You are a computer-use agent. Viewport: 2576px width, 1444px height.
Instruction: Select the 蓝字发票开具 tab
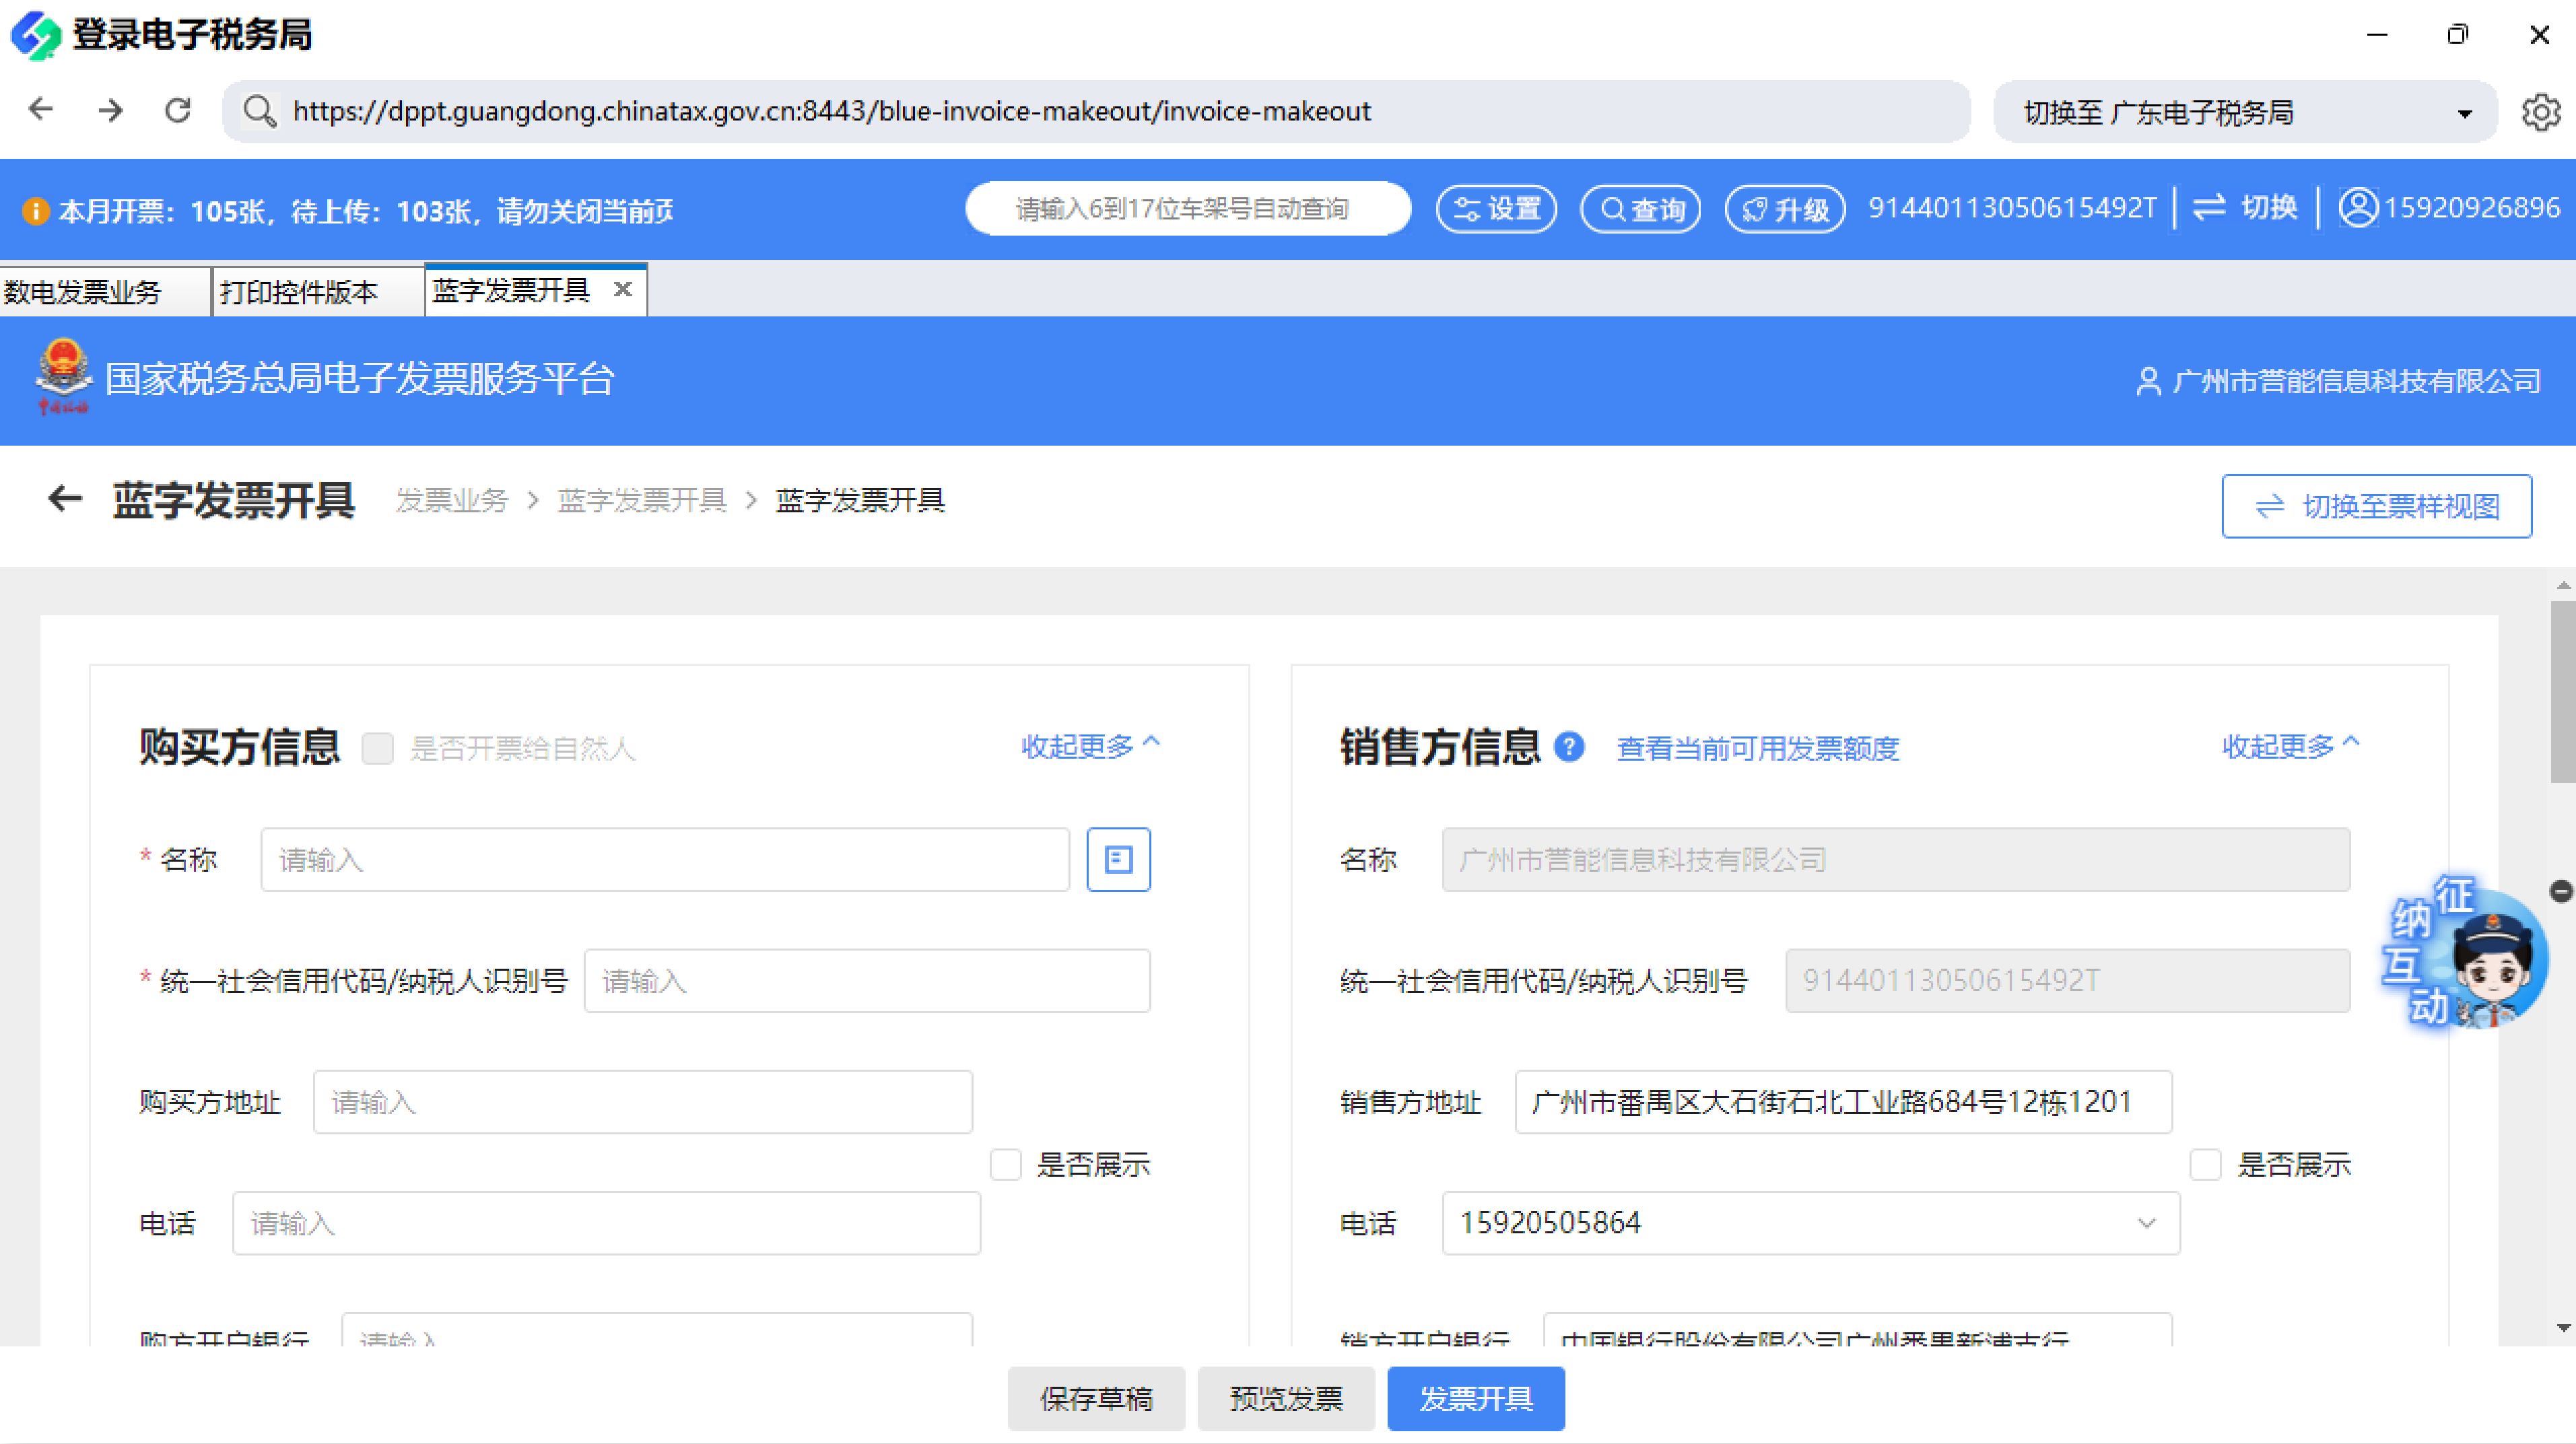pos(511,290)
